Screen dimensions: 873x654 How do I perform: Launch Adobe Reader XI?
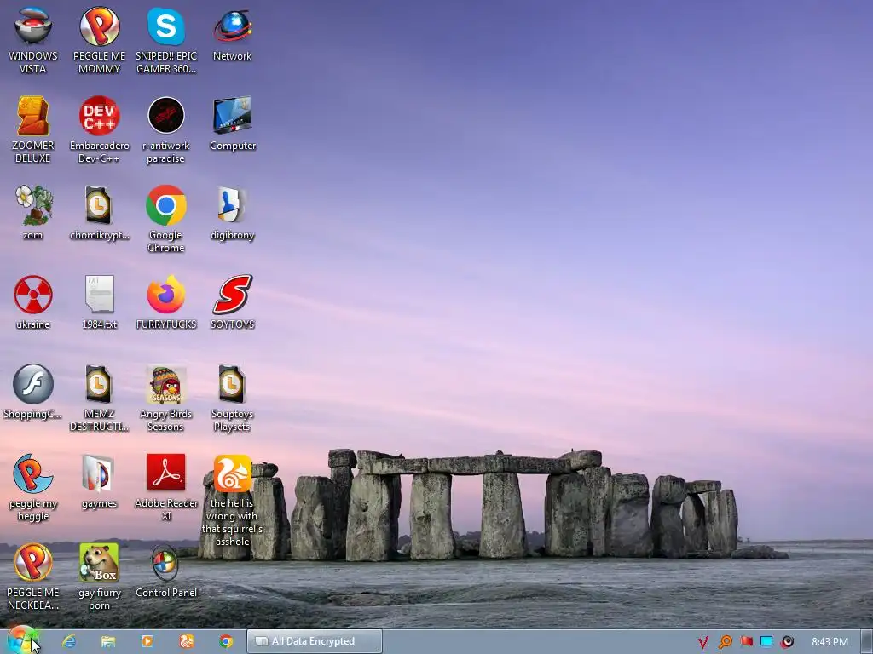point(166,487)
